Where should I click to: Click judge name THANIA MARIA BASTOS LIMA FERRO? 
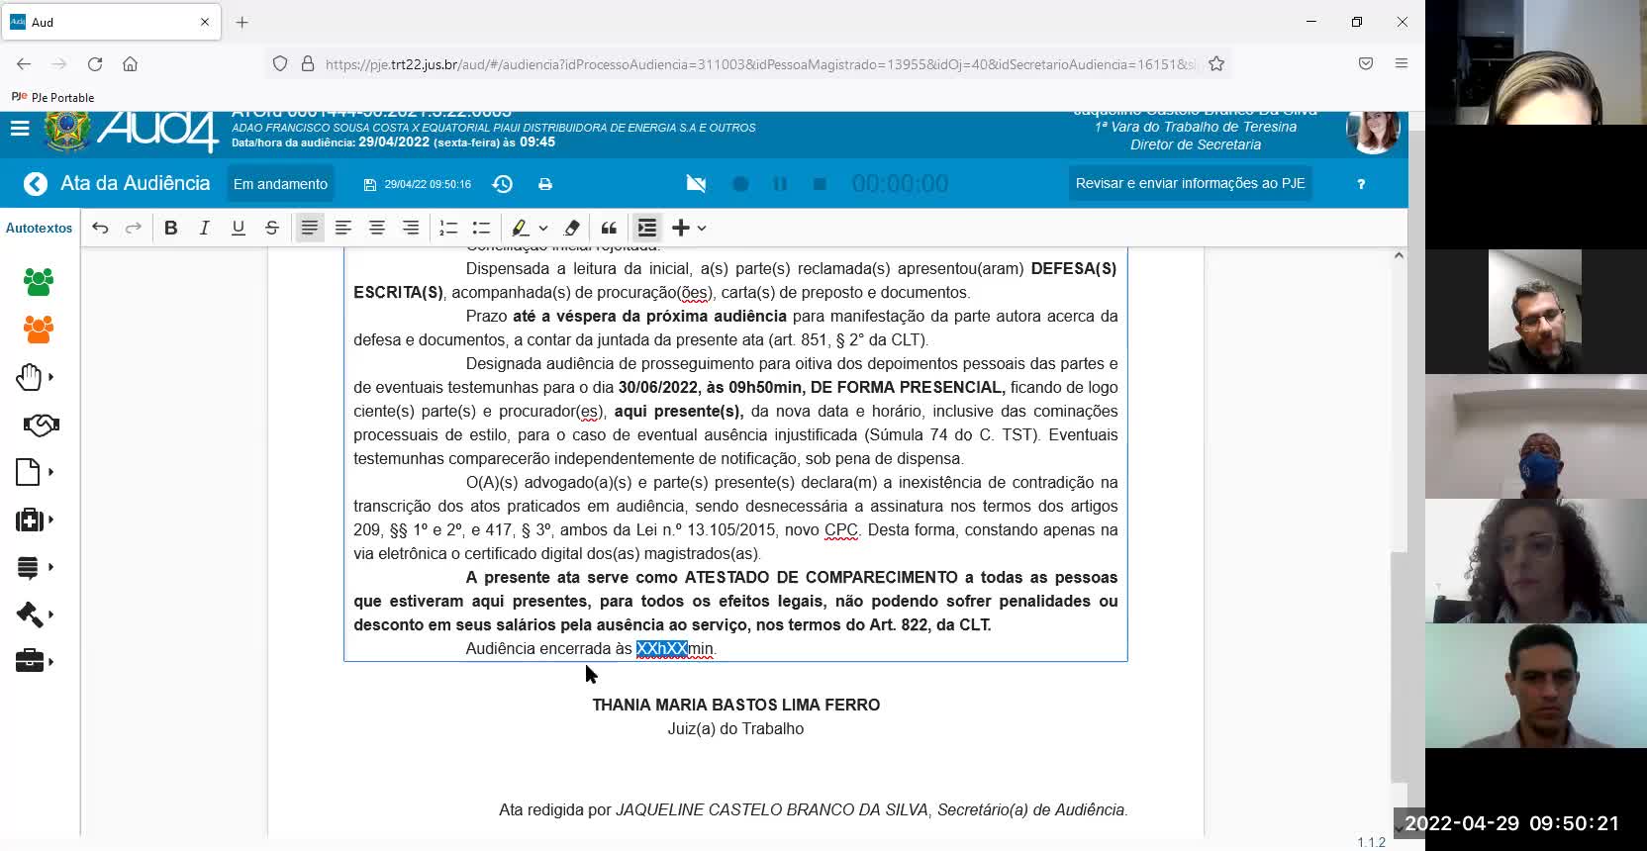coord(735,706)
